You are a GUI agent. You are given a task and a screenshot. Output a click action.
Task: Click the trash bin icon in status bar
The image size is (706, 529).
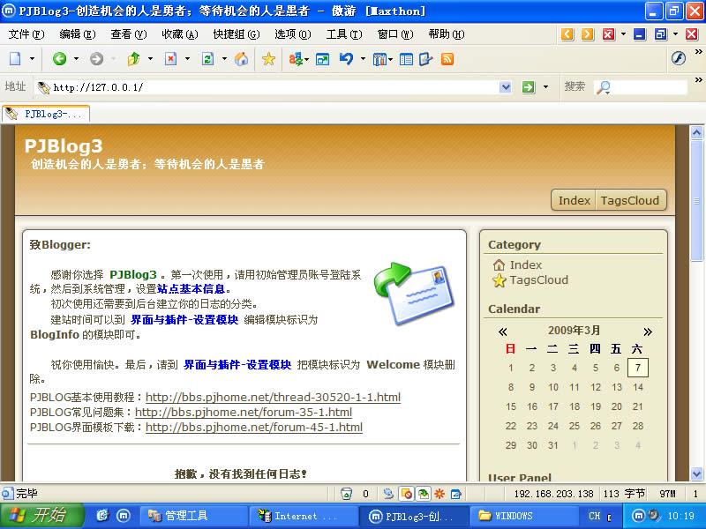(346, 494)
